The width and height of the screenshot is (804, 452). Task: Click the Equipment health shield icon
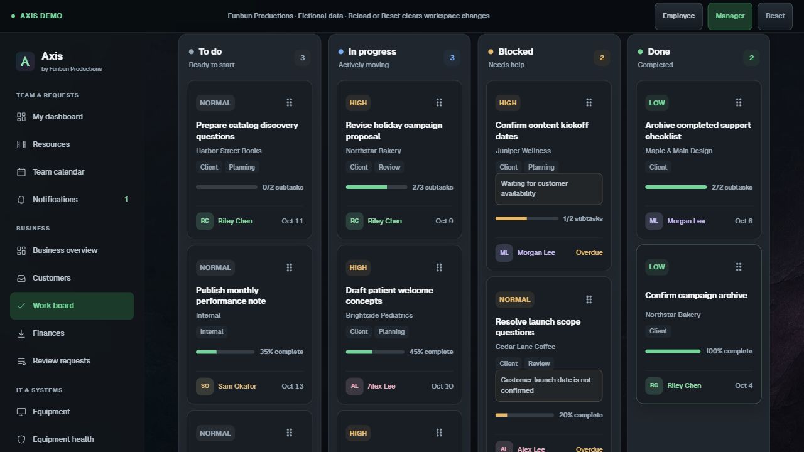(x=21, y=439)
